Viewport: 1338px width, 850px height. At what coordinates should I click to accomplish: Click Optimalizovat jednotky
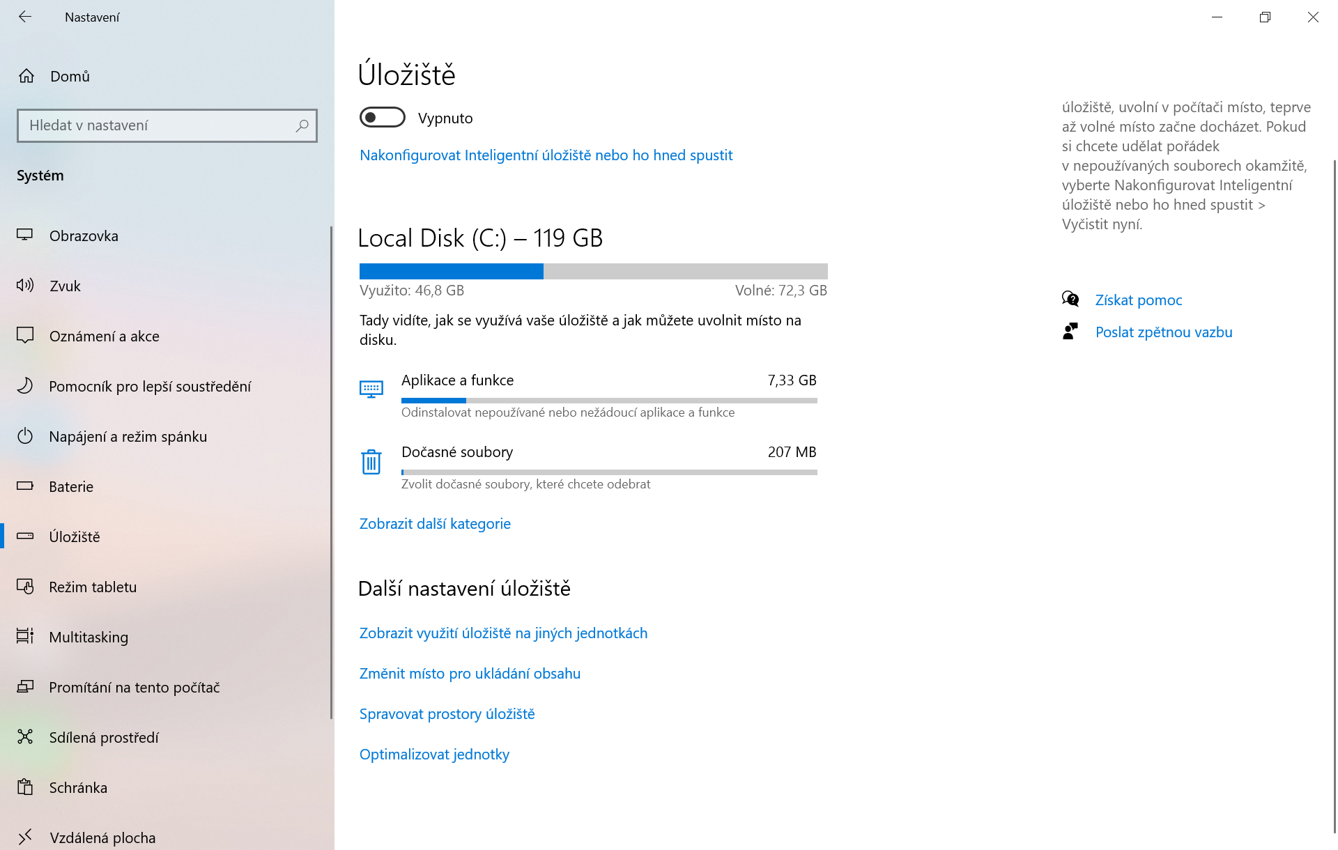(434, 754)
